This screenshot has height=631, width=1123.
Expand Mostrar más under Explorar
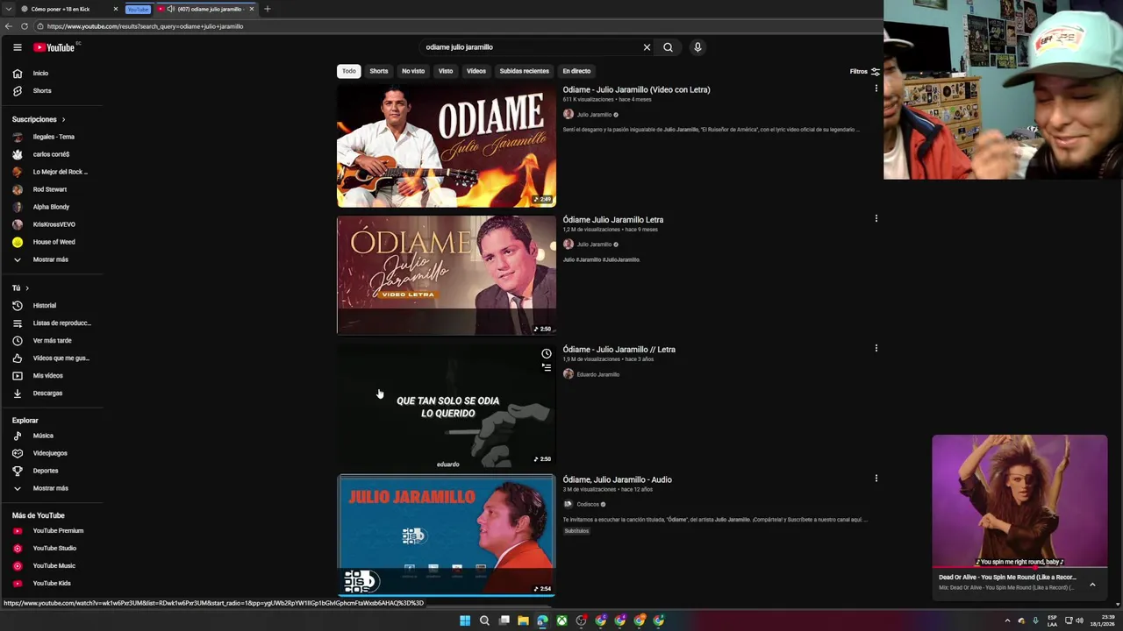(x=52, y=488)
